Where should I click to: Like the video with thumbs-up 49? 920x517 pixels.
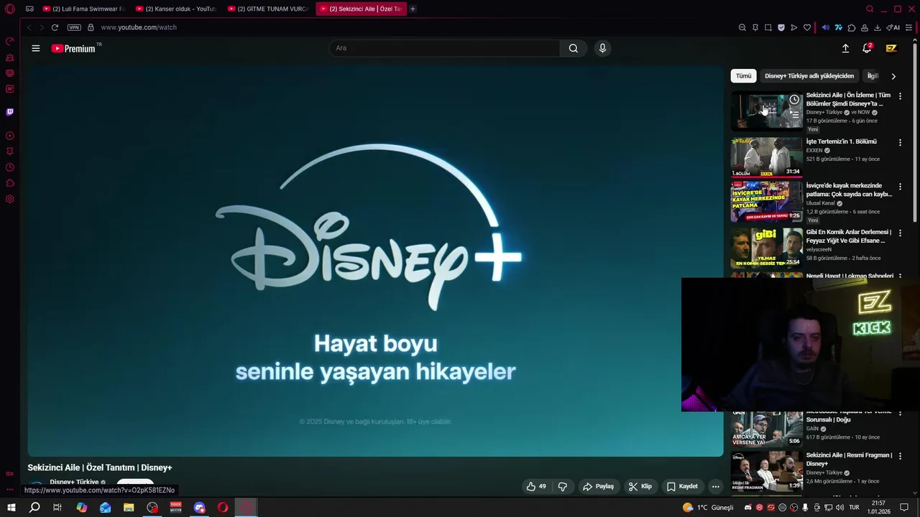[536, 486]
